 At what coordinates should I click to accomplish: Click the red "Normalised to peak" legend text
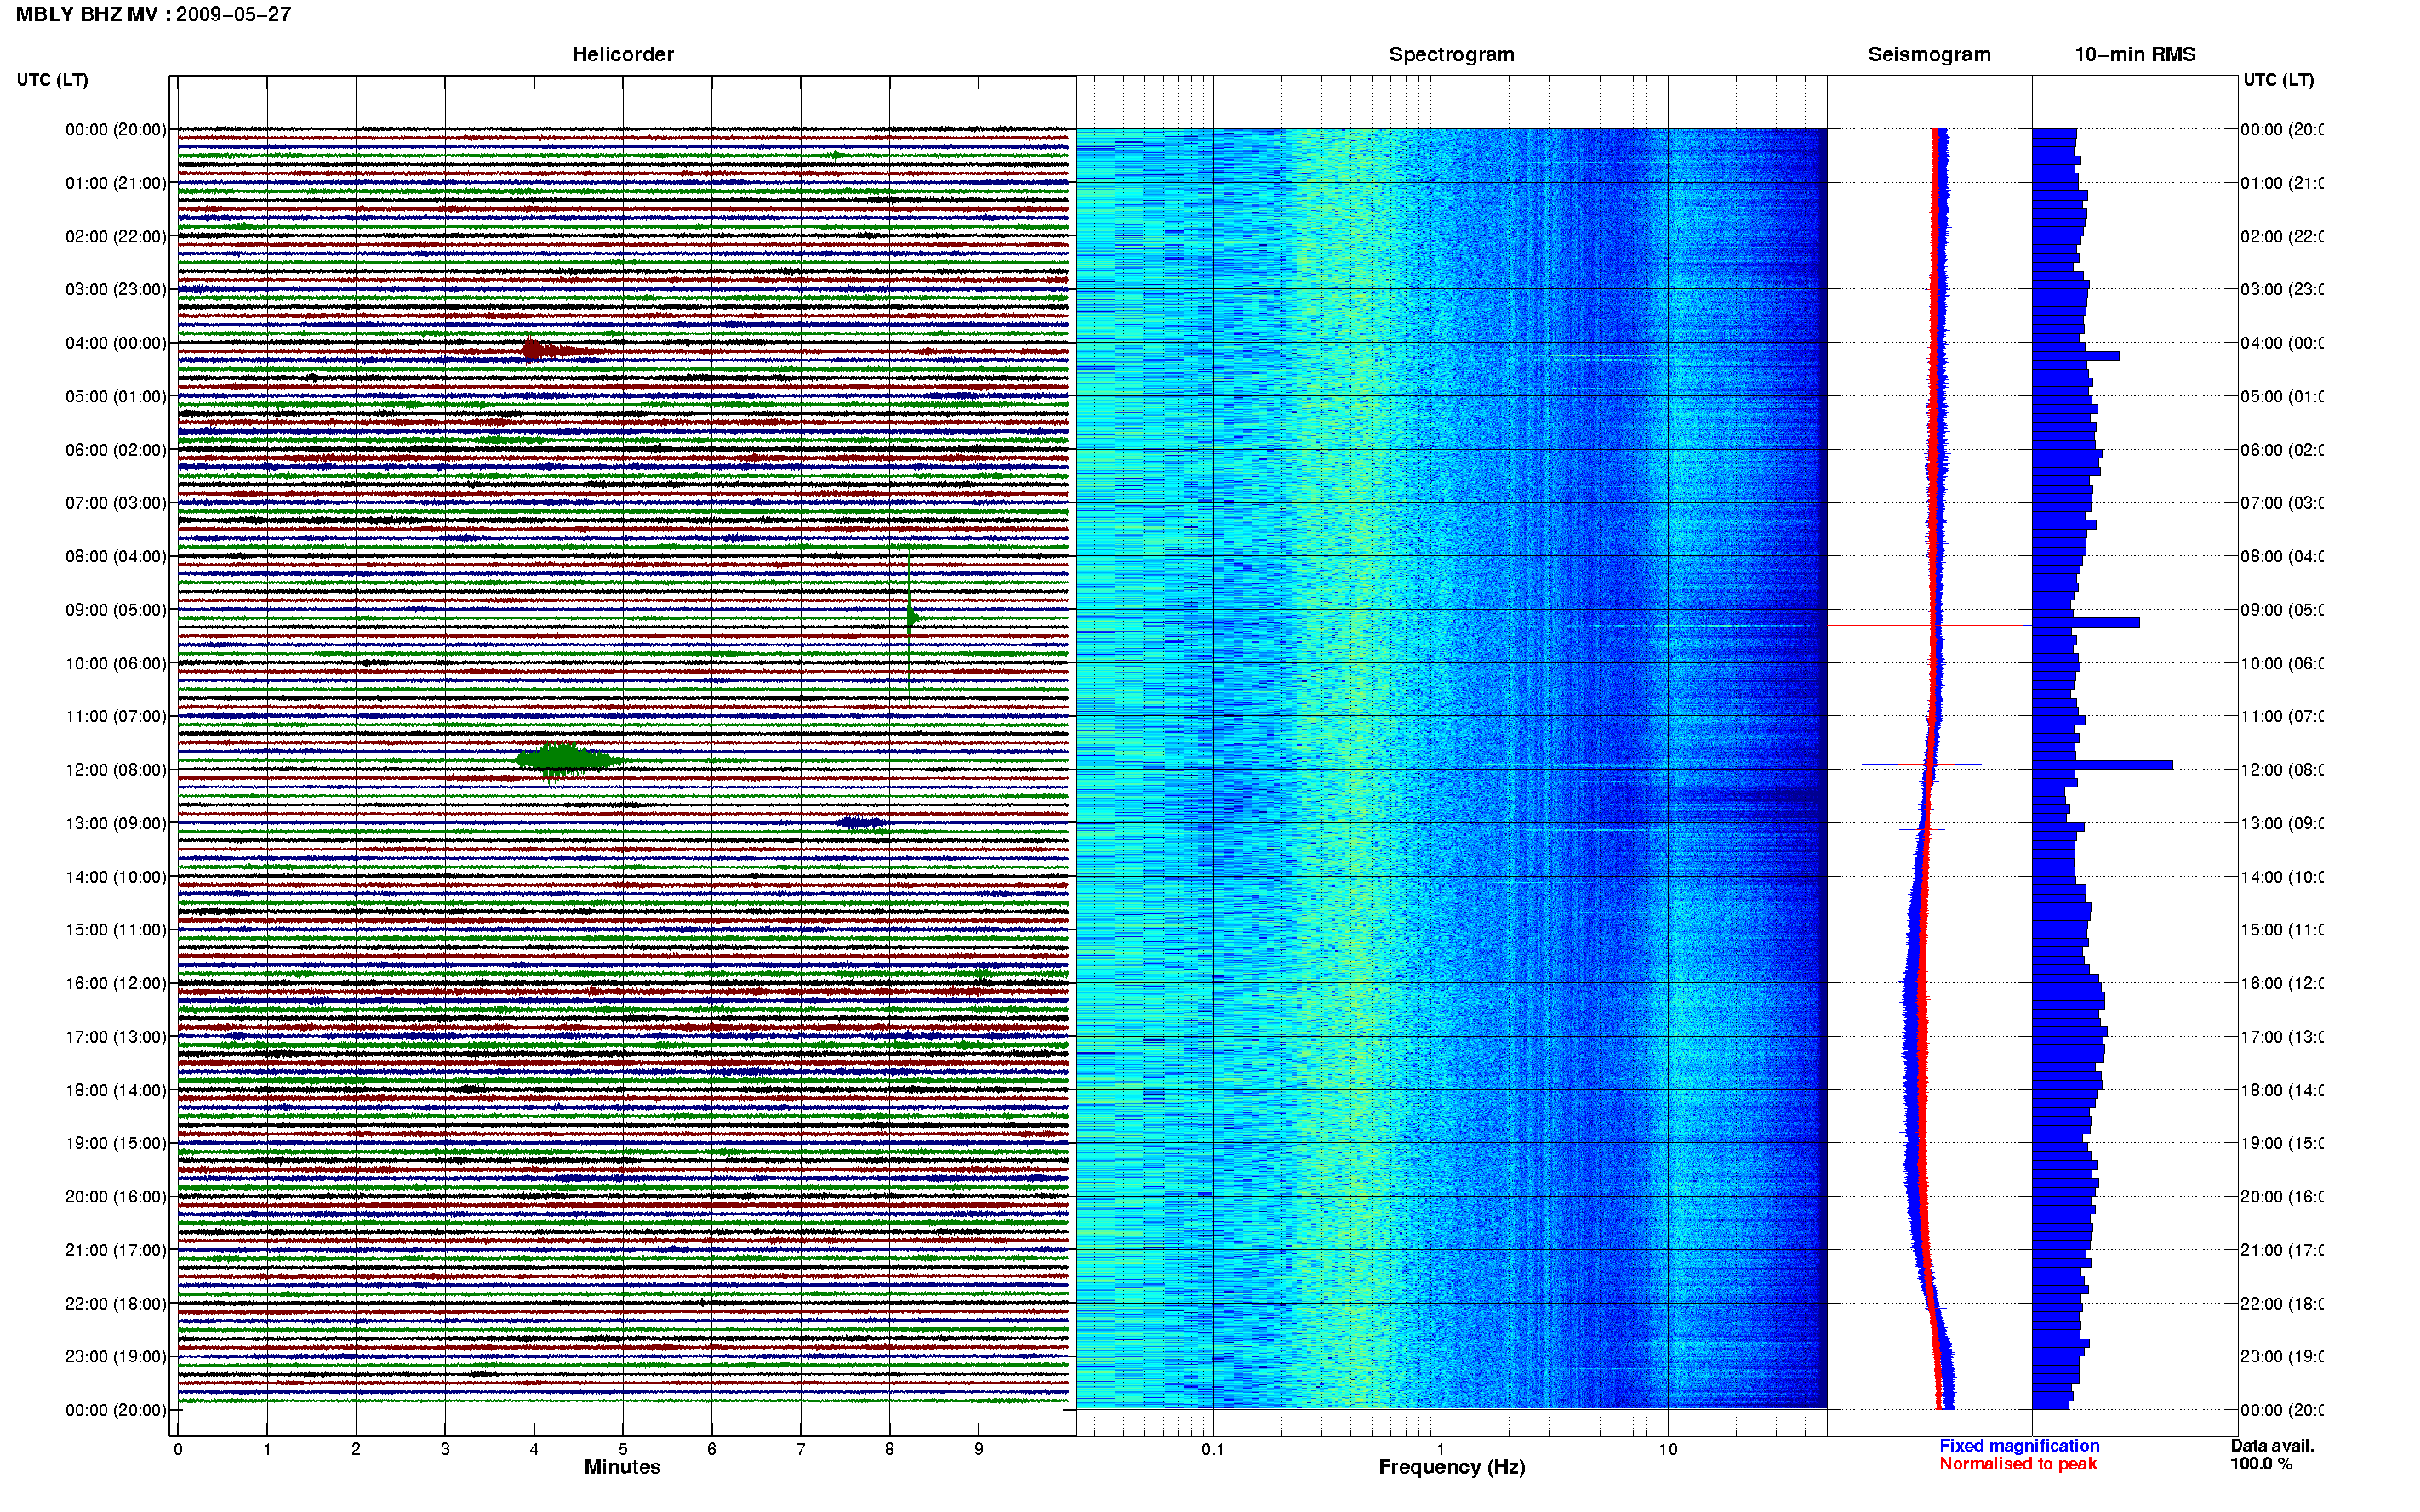(x=2018, y=1464)
